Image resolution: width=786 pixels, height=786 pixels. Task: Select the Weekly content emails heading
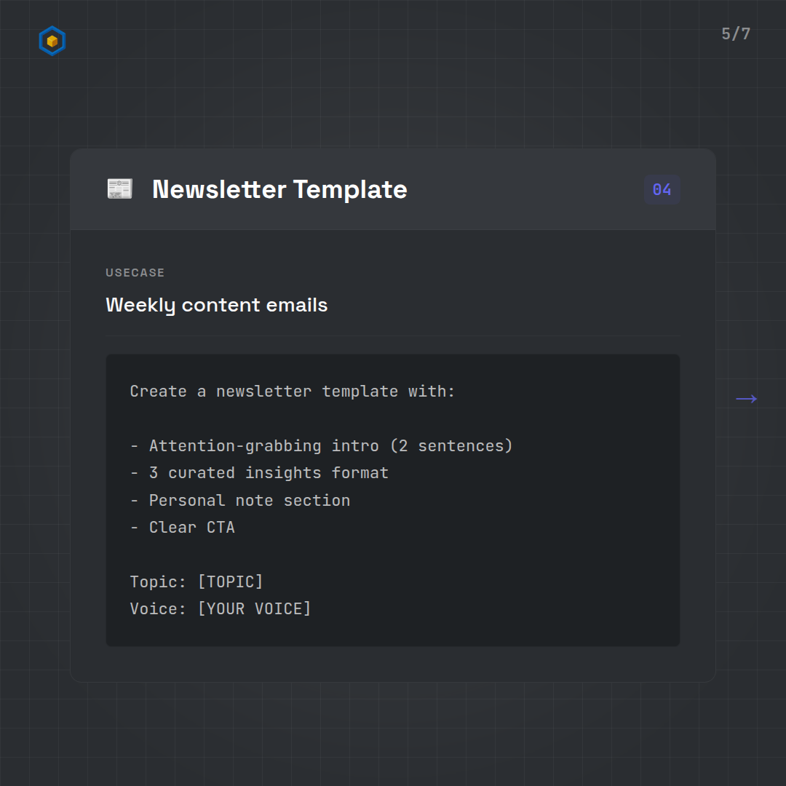tap(216, 305)
